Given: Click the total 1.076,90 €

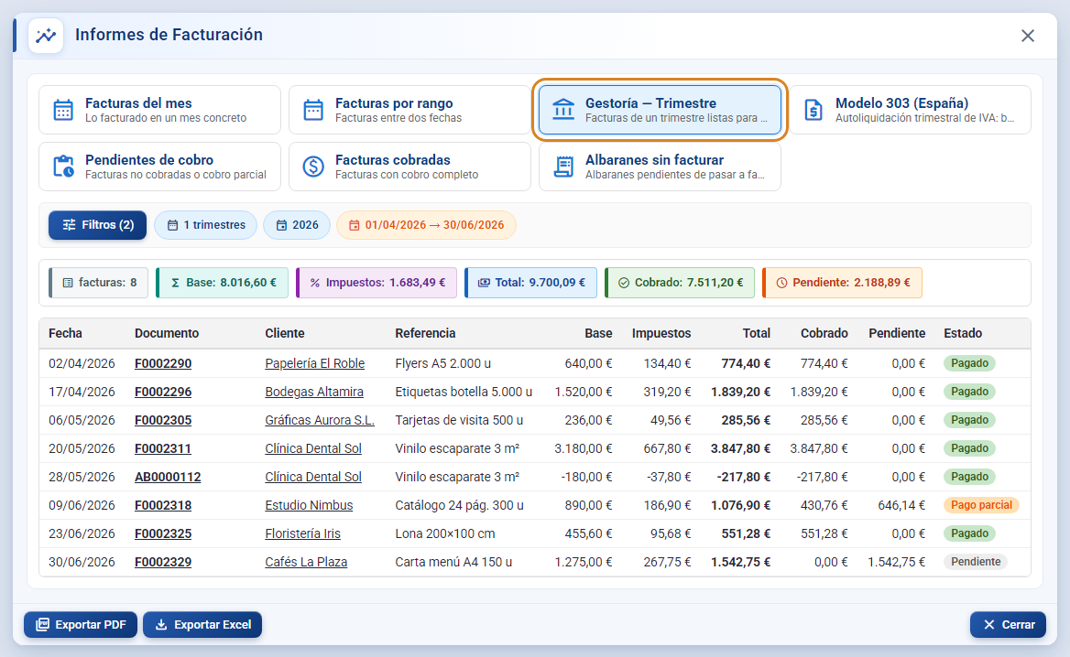Looking at the screenshot, I should [x=740, y=506].
